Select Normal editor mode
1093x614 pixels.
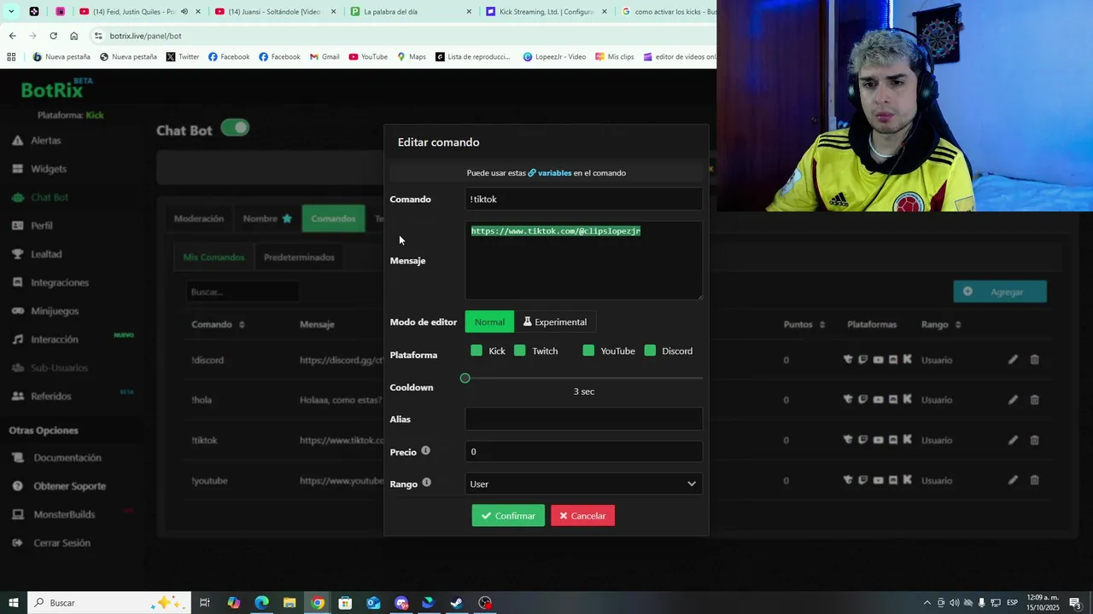489,321
